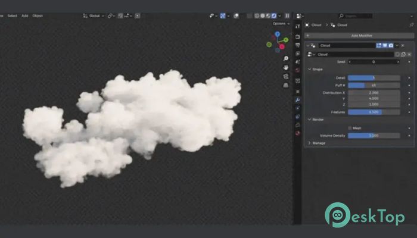Open the World properties tab
The width and height of the screenshot is (417, 238).
click(x=298, y=70)
